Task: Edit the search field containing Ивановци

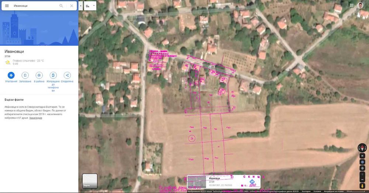Action: (x=35, y=6)
